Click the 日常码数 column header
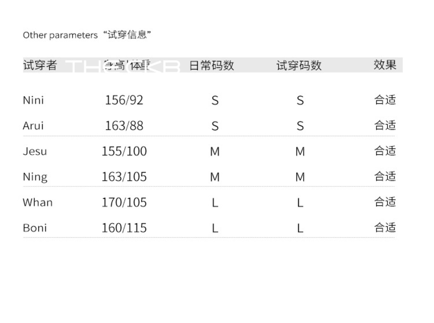The width and height of the screenshot is (434, 323). [212, 65]
